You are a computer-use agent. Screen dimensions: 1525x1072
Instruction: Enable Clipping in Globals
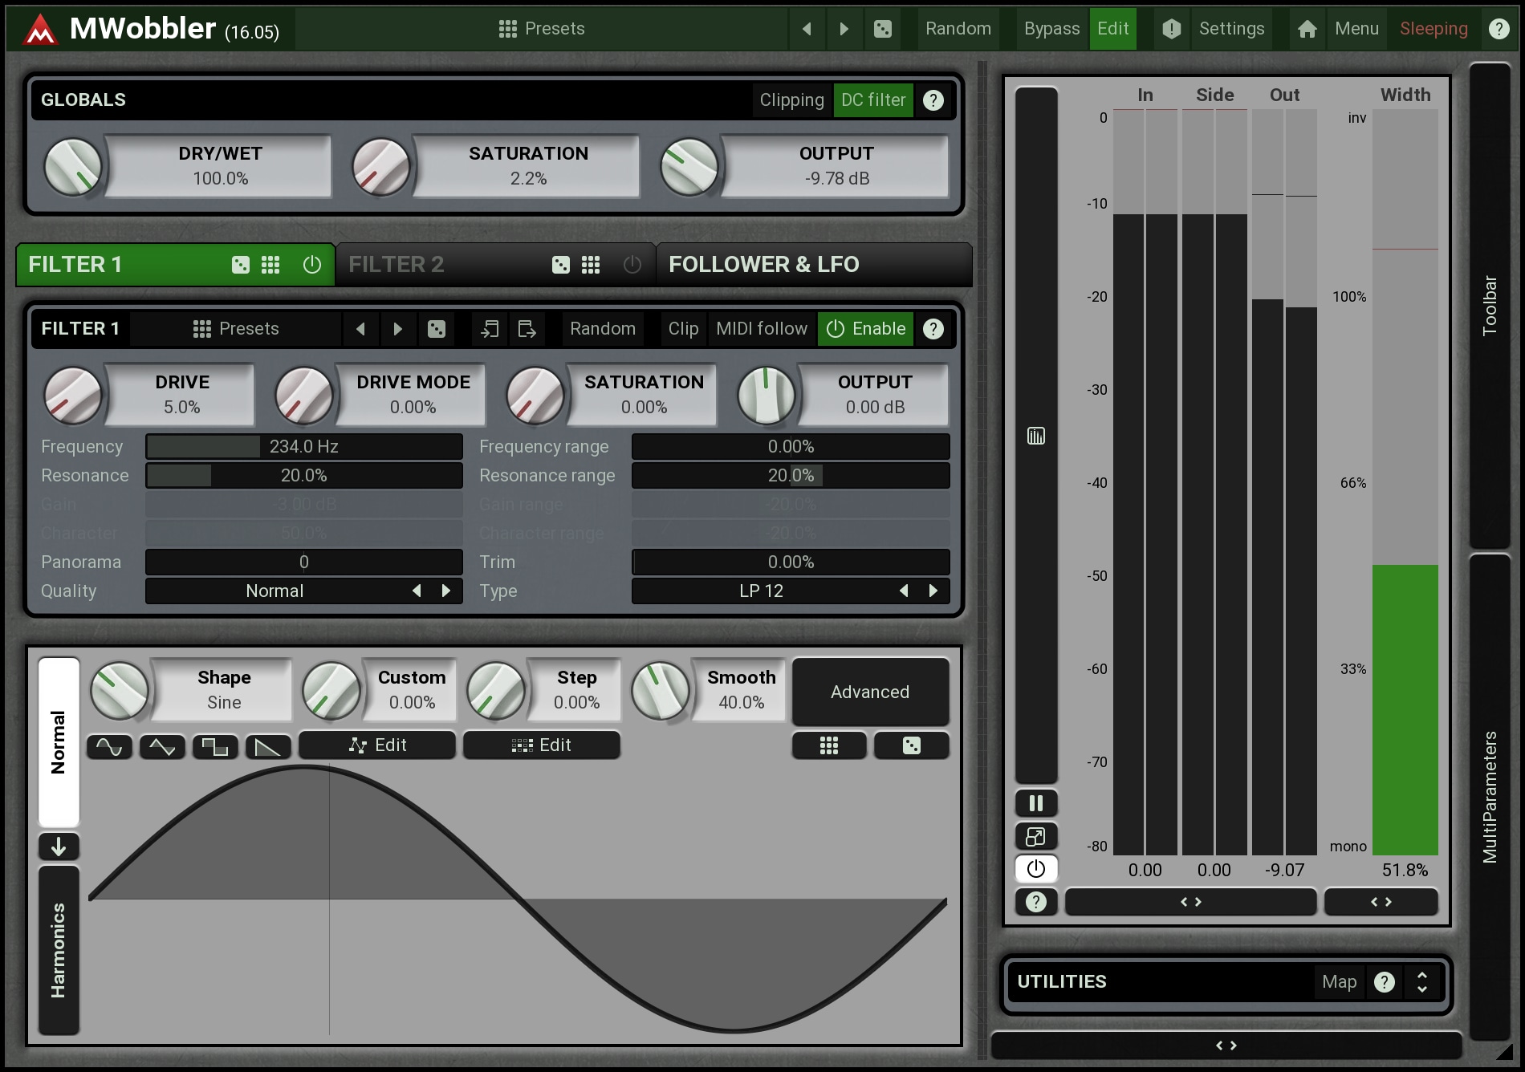[x=791, y=100]
